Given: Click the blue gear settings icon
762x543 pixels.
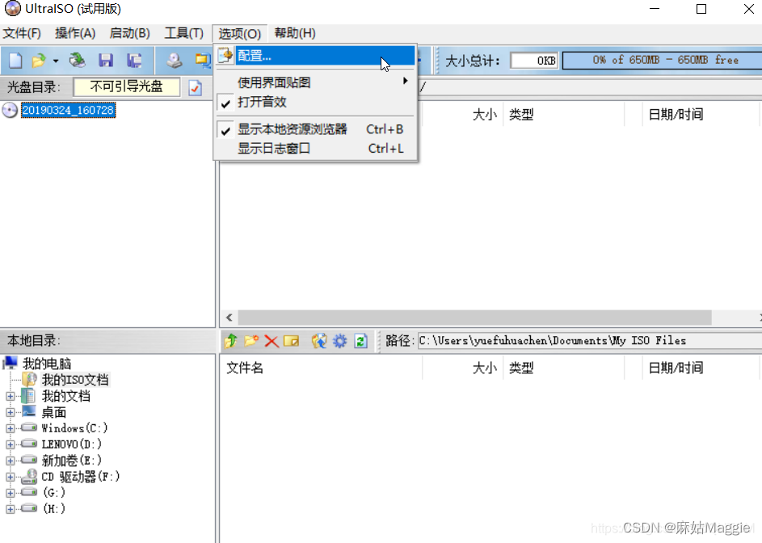Looking at the screenshot, I should pos(339,341).
